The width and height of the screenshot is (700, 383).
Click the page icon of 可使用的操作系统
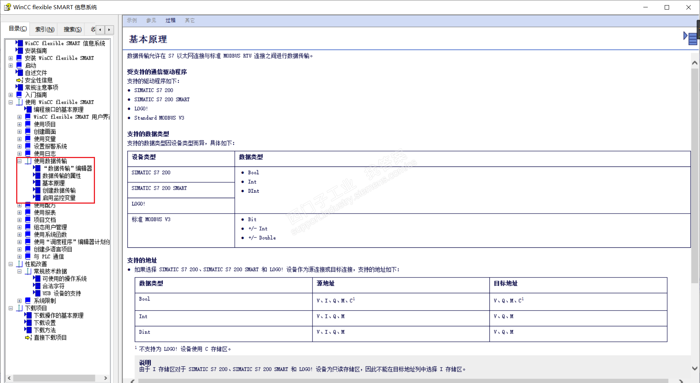point(37,278)
